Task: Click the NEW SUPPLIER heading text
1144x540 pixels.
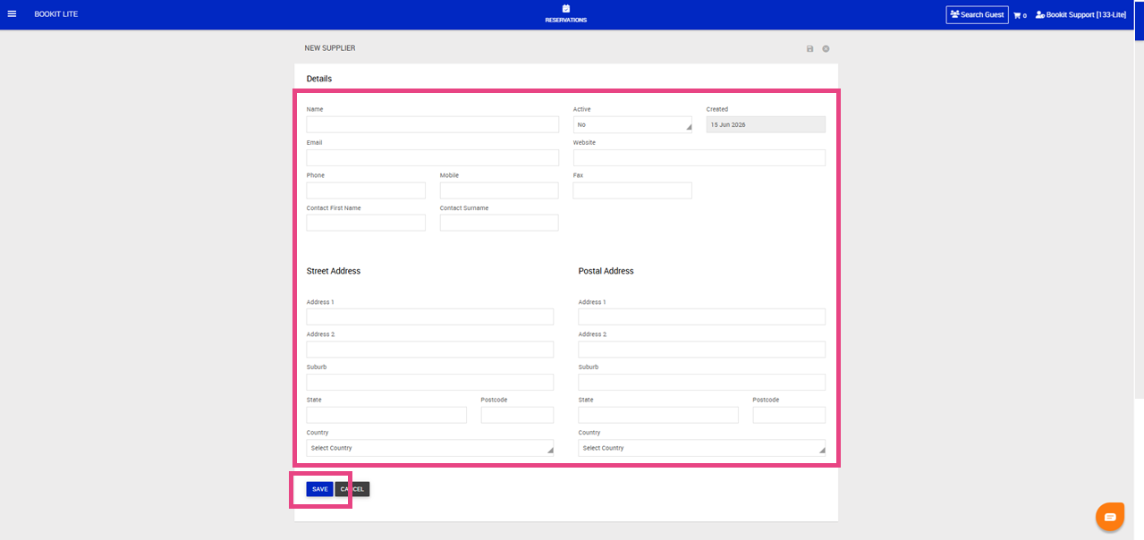Action: point(330,48)
